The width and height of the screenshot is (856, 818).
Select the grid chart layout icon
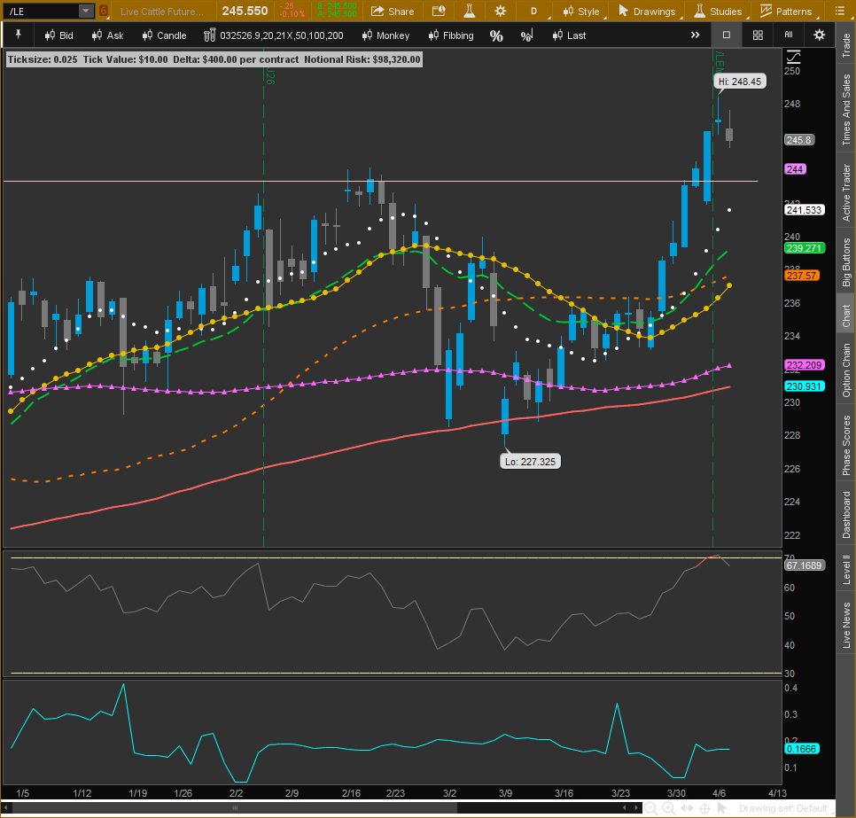[x=758, y=35]
